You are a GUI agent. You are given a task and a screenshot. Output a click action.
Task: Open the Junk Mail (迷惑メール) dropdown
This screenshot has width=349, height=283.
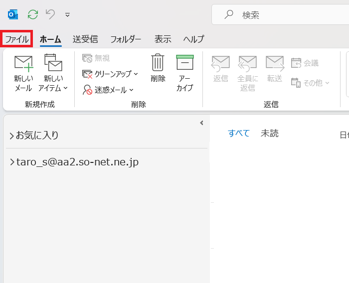coord(108,90)
